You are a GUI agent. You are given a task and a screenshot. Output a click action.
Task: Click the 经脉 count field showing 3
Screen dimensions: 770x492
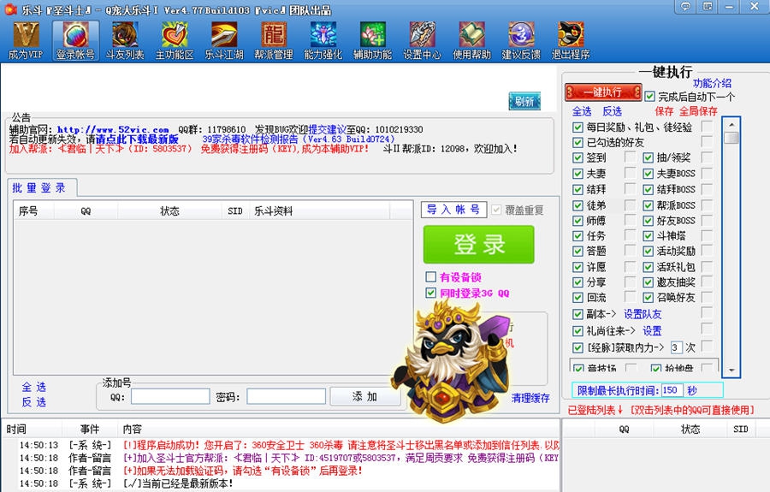pyautogui.click(x=677, y=347)
